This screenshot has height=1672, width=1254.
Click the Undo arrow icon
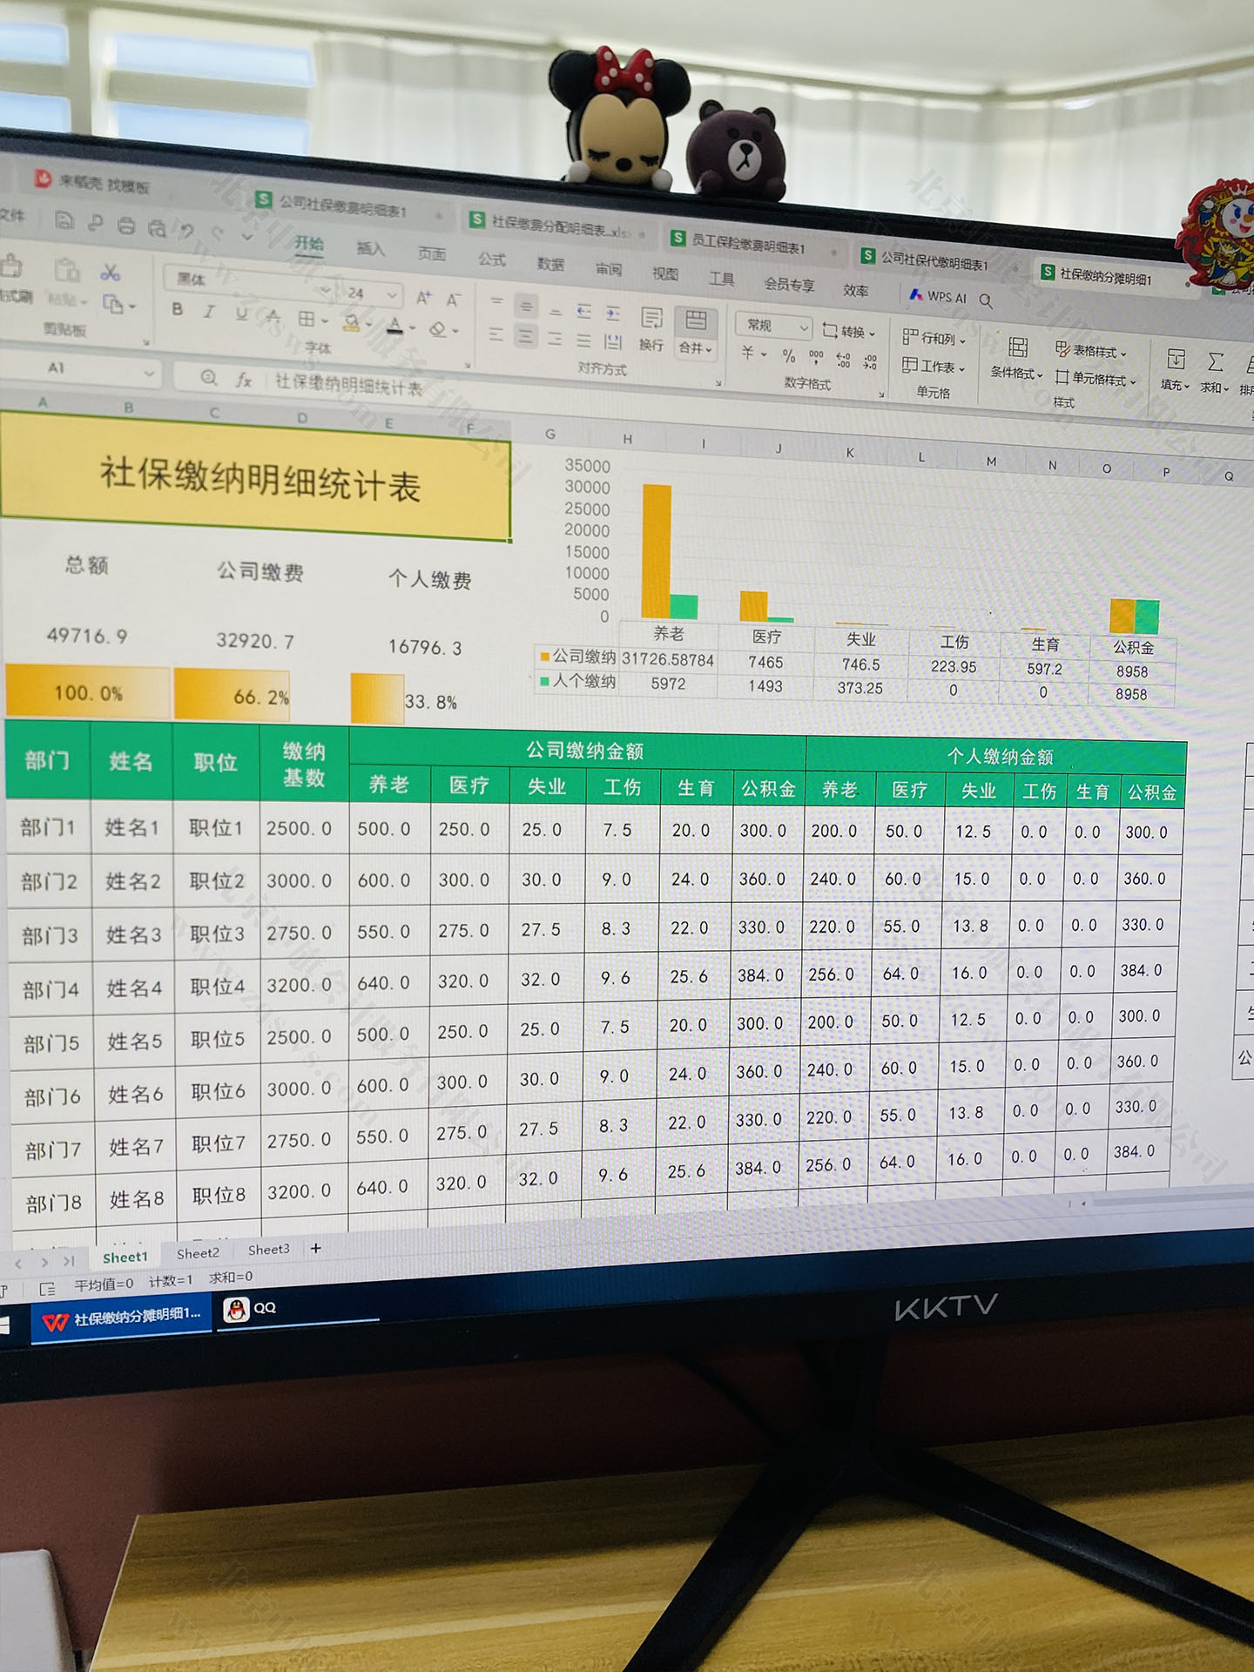point(186,230)
